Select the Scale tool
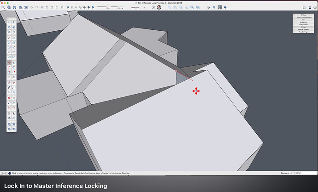318x192 pixels. [x=9, y=72]
